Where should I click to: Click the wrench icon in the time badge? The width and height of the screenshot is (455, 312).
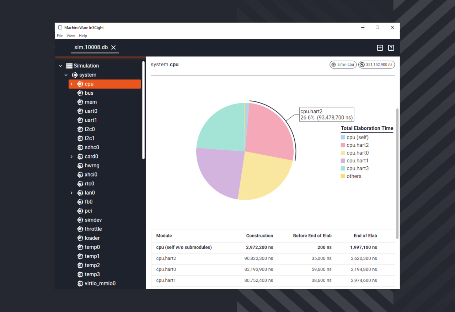coord(362,65)
